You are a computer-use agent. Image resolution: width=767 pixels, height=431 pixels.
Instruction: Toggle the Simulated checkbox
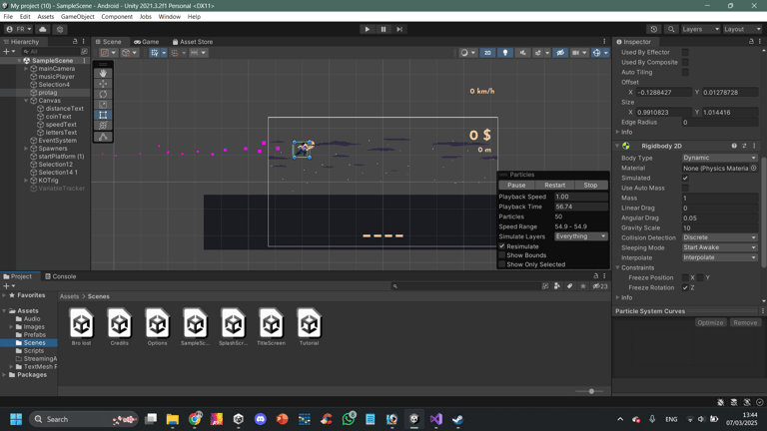pos(685,178)
